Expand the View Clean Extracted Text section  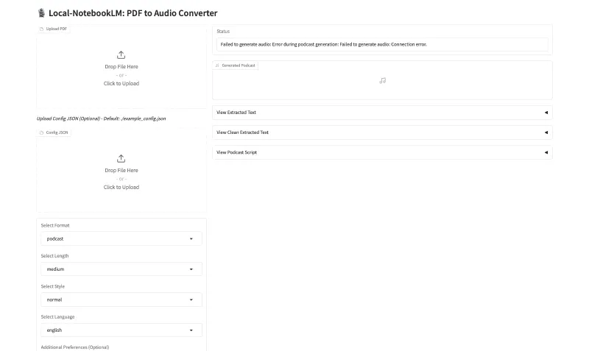click(x=382, y=132)
